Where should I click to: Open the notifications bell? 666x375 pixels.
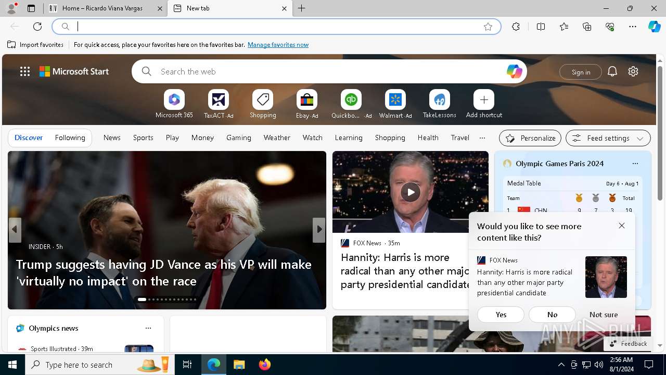pyautogui.click(x=612, y=71)
